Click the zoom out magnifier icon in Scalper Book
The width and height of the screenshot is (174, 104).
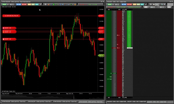165,4
